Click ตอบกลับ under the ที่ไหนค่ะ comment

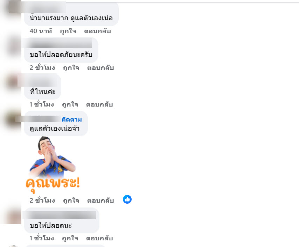[99, 104]
